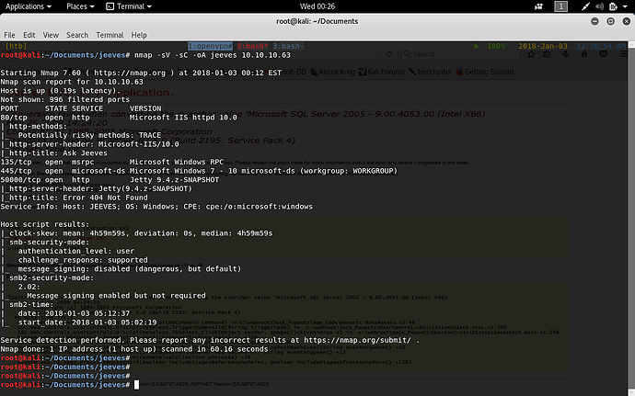
Task: Click 'Nmap done: 1 IP address' line
Action: [x=134, y=349]
